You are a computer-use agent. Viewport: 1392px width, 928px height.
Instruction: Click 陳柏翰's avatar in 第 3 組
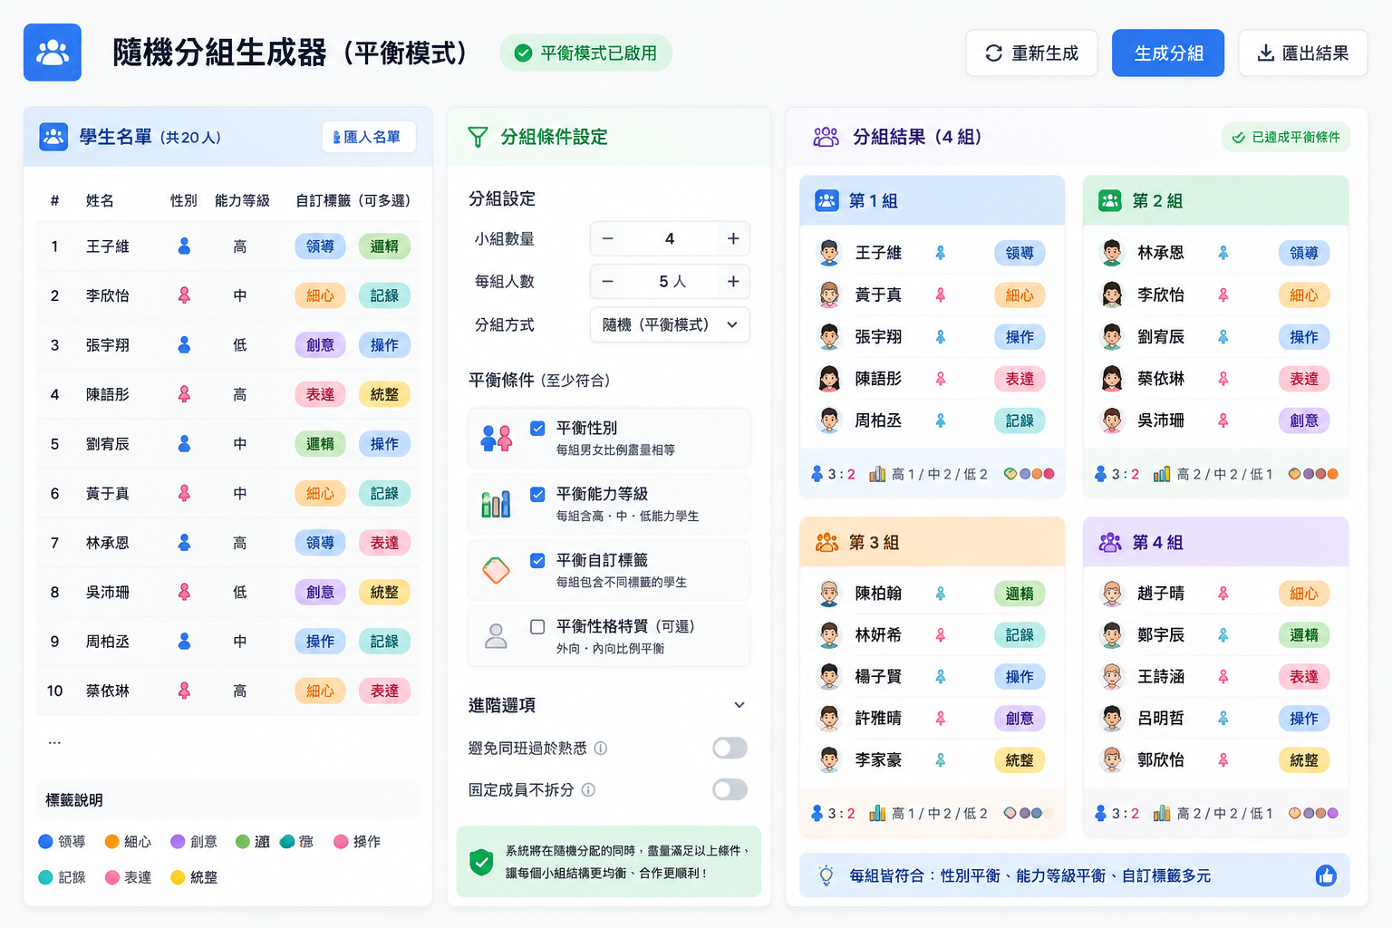[829, 594]
